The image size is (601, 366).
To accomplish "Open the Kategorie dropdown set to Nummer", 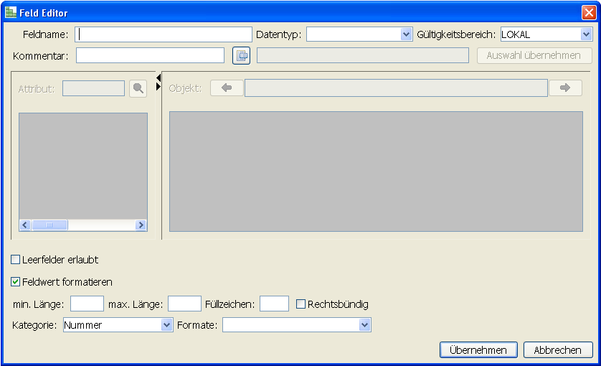I will coord(167,325).
